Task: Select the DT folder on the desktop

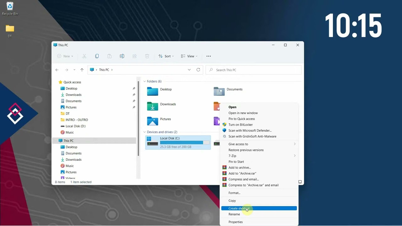Action: 10,31
